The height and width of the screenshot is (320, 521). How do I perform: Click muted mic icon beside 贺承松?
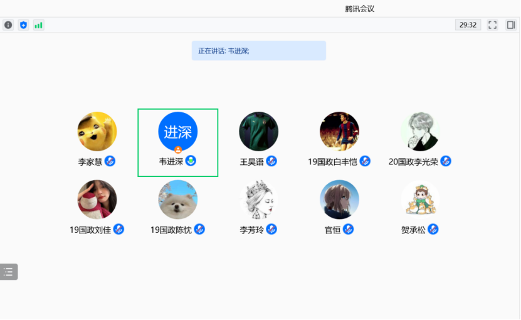pyautogui.click(x=433, y=229)
